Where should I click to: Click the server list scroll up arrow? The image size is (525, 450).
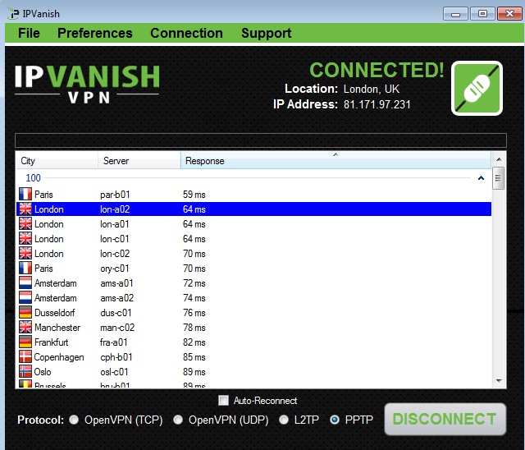[x=499, y=159]
